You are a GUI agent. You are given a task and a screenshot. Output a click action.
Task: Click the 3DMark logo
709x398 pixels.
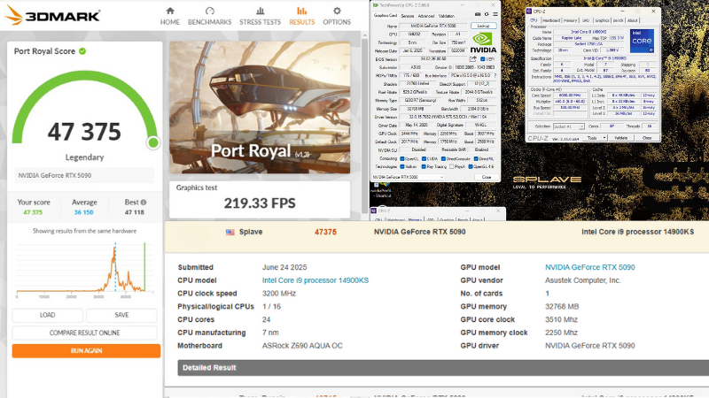(x=52, y=15)
